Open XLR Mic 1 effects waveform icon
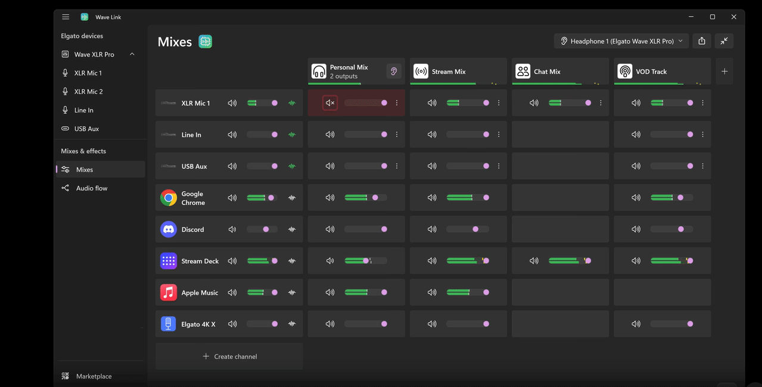The width and height of the screenshot is (762, 387). (x=292, y=103)
